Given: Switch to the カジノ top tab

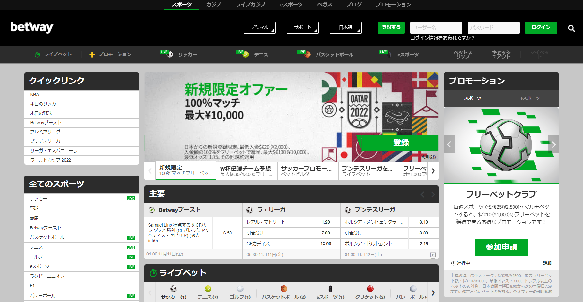Looking at the screenshot, I should (x=213, y=4).
